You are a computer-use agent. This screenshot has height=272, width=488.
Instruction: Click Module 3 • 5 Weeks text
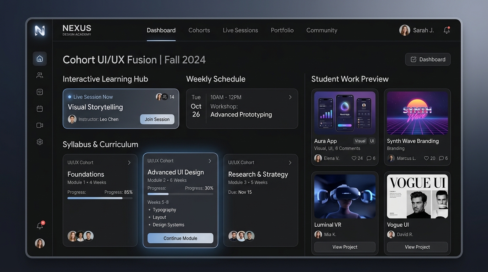click(x=248, y=182)
